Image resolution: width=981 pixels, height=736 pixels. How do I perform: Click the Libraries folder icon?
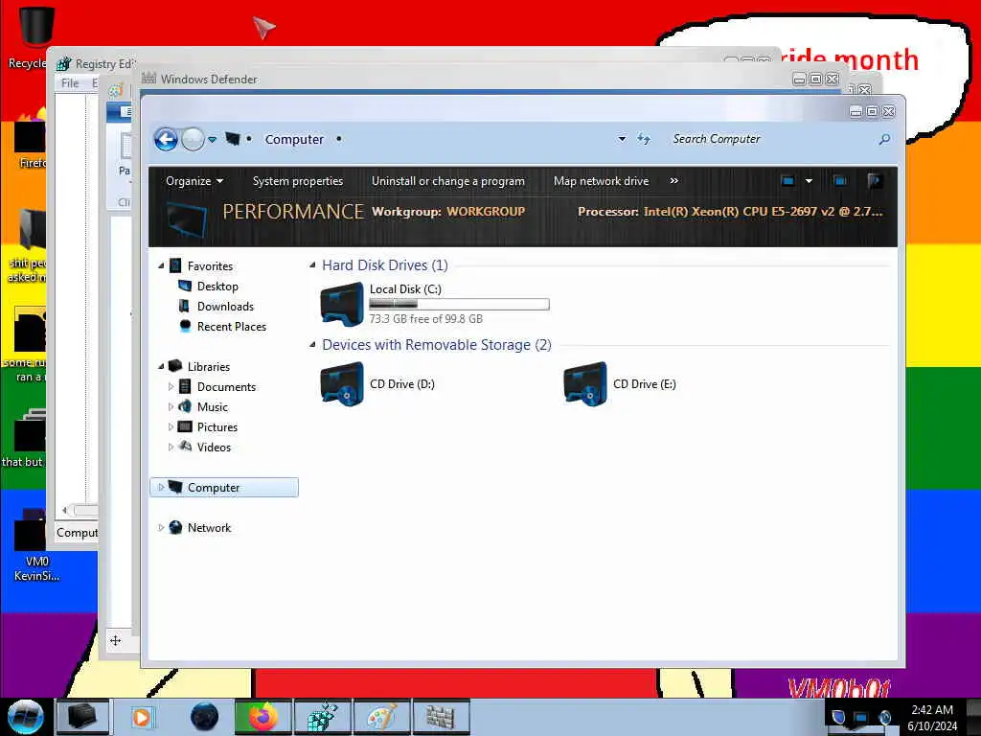pos(176,365)
